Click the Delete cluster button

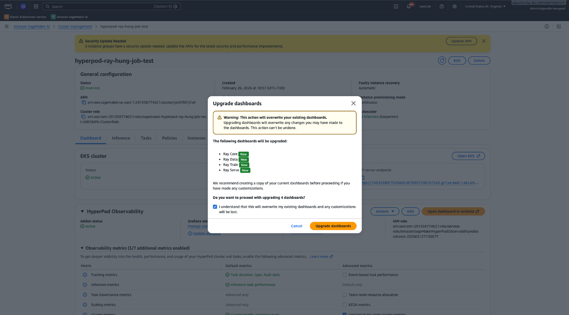[x=479, y=61]
